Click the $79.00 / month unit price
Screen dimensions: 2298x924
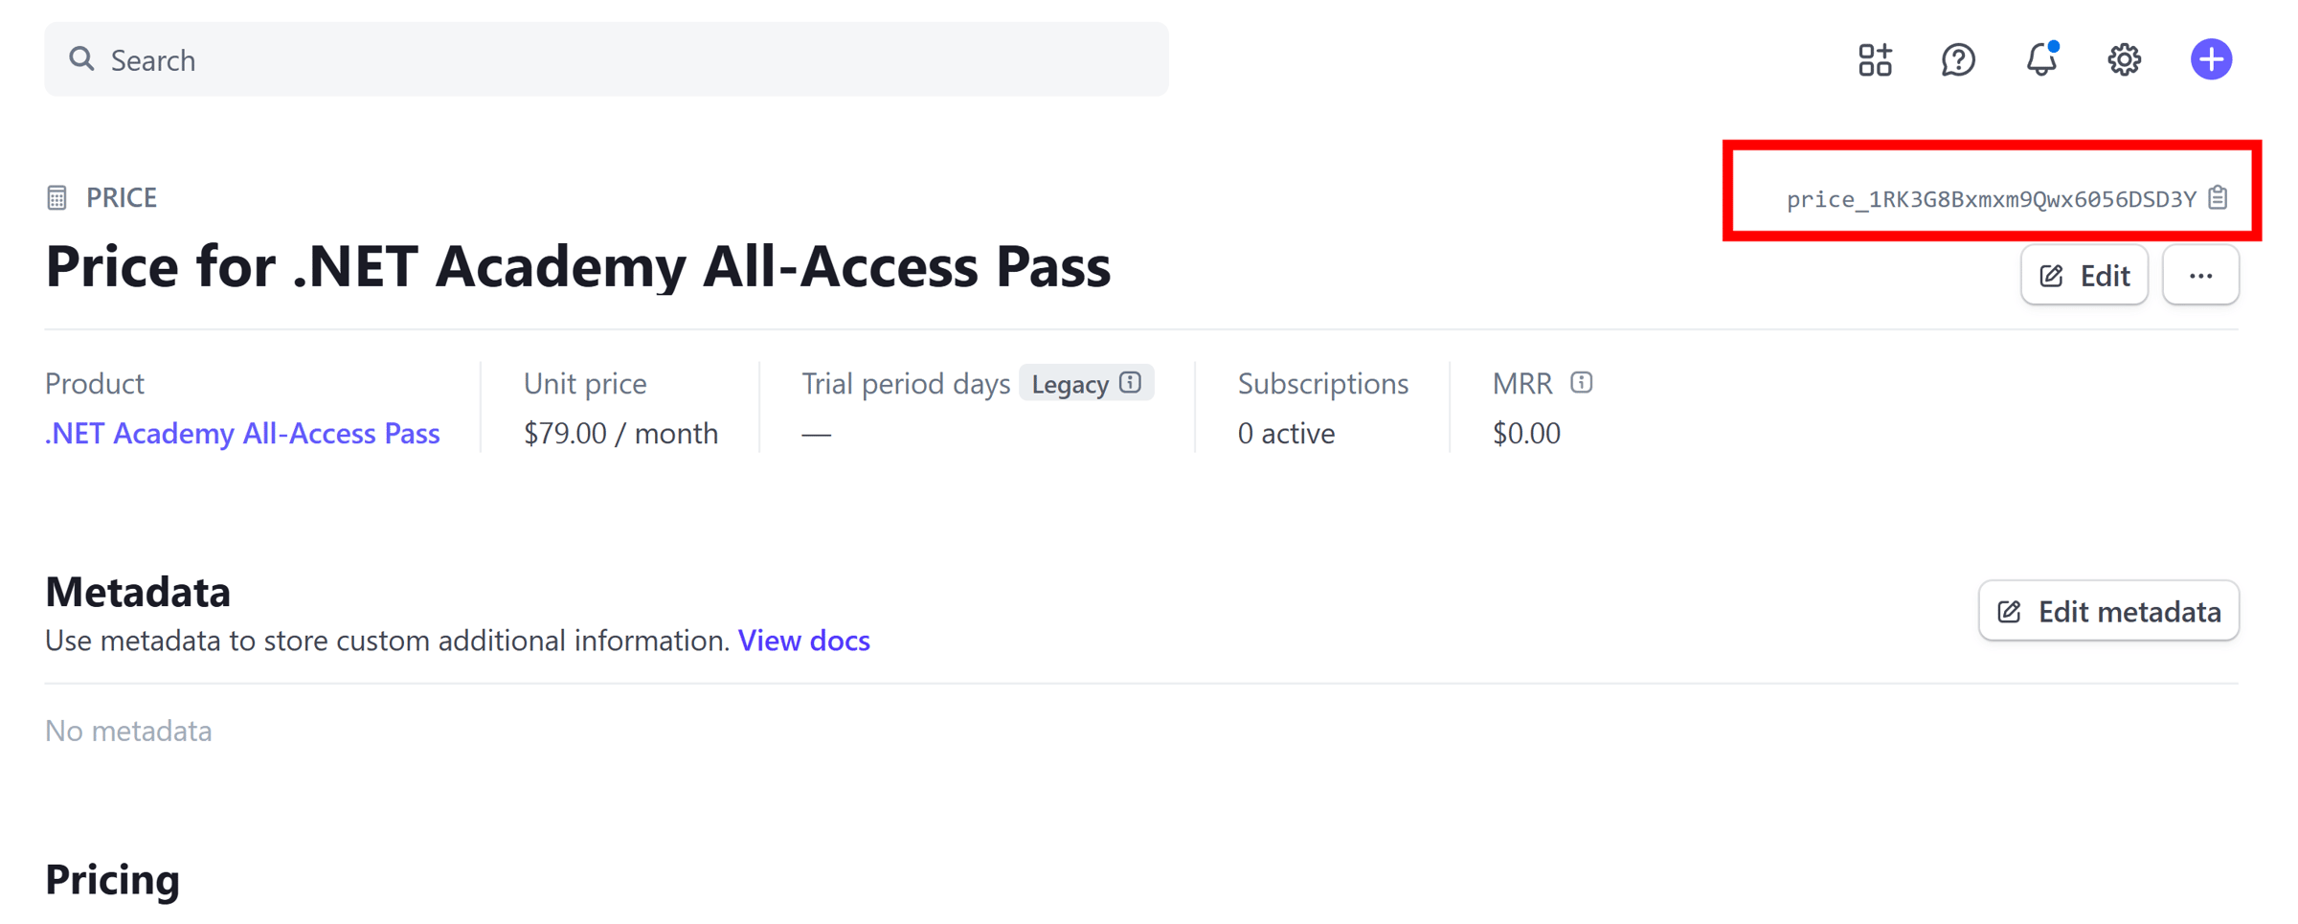click(620, 434)
